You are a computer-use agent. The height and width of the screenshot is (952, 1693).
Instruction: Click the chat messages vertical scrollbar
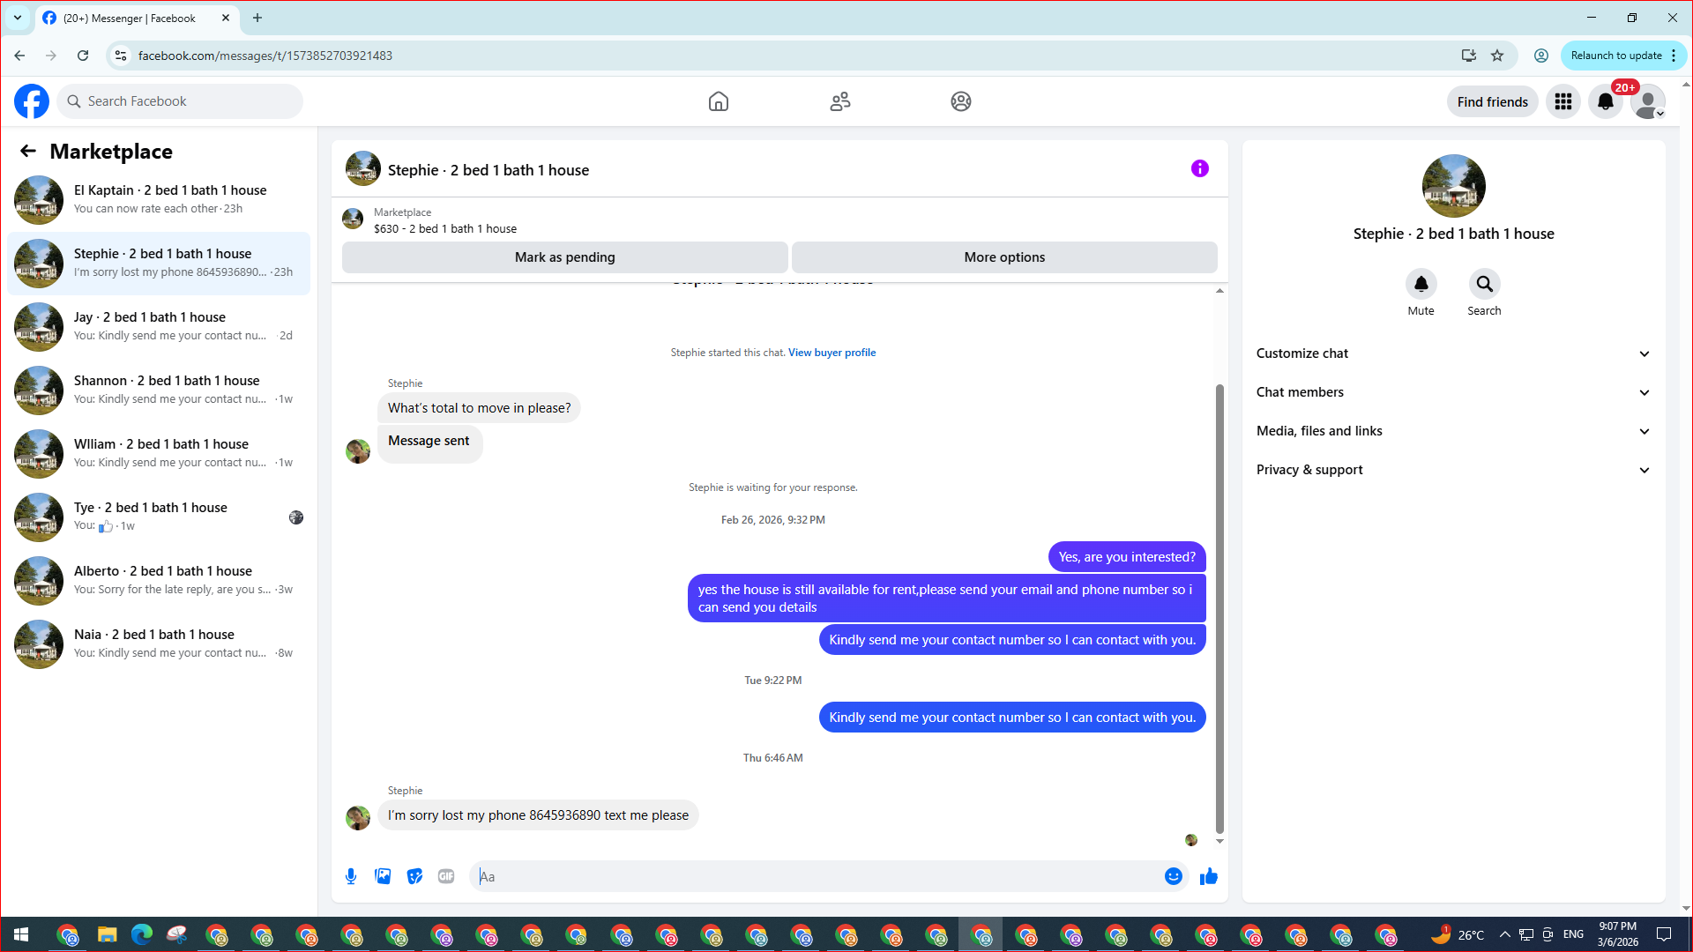click(x=1219, y=608)
